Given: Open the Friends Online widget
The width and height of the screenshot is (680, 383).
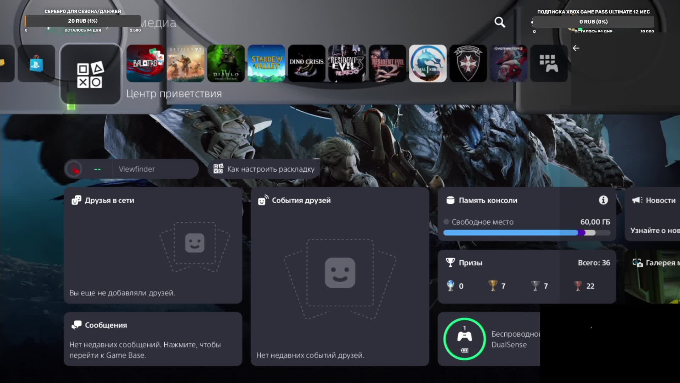Looking at the screenshot, I should click(153, 245).
